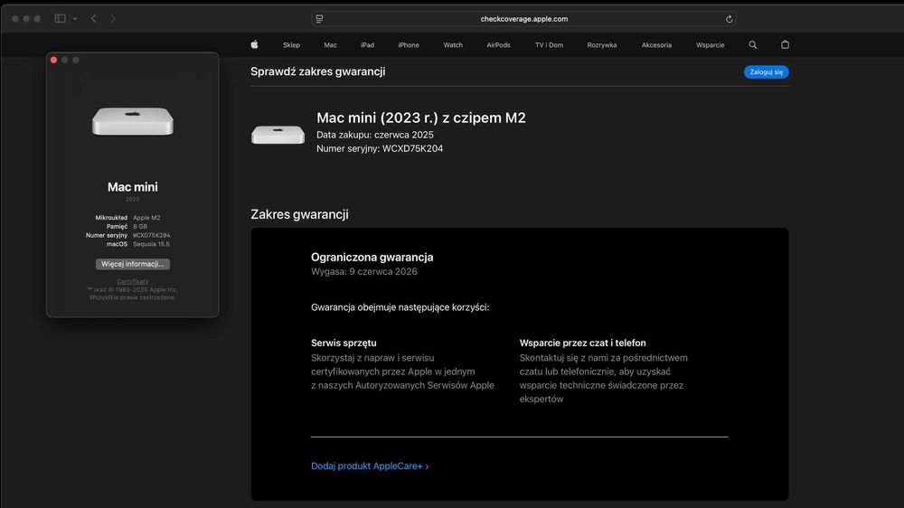The height and width of the screenshot is (508, 904).
Task: Close the About This Mac window
Action: 53,60
